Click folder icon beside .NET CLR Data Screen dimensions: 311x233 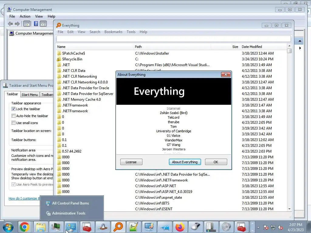pos(59,70)
